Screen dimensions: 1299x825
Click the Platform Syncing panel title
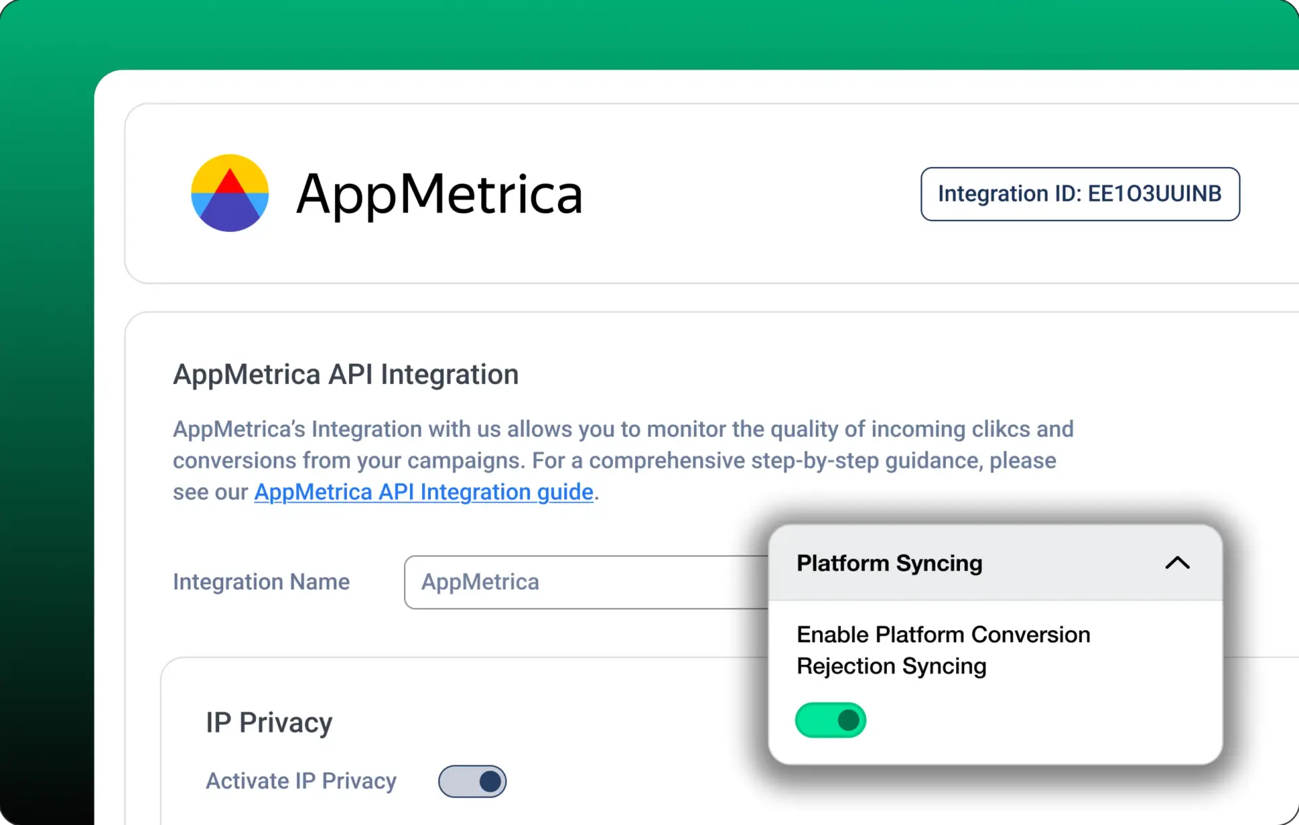pos(889,563)
